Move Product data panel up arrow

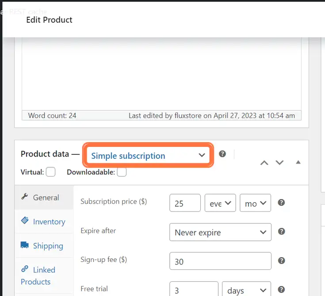[x=264, y=162]
